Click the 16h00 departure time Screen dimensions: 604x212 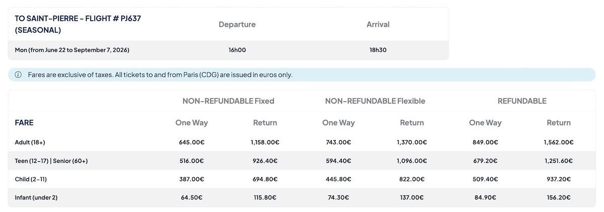(237, 50)
